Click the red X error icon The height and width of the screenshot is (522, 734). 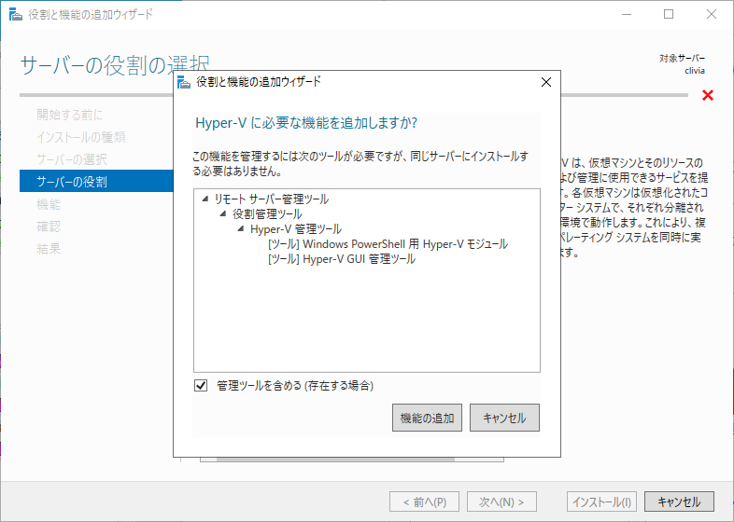(708, 95)
